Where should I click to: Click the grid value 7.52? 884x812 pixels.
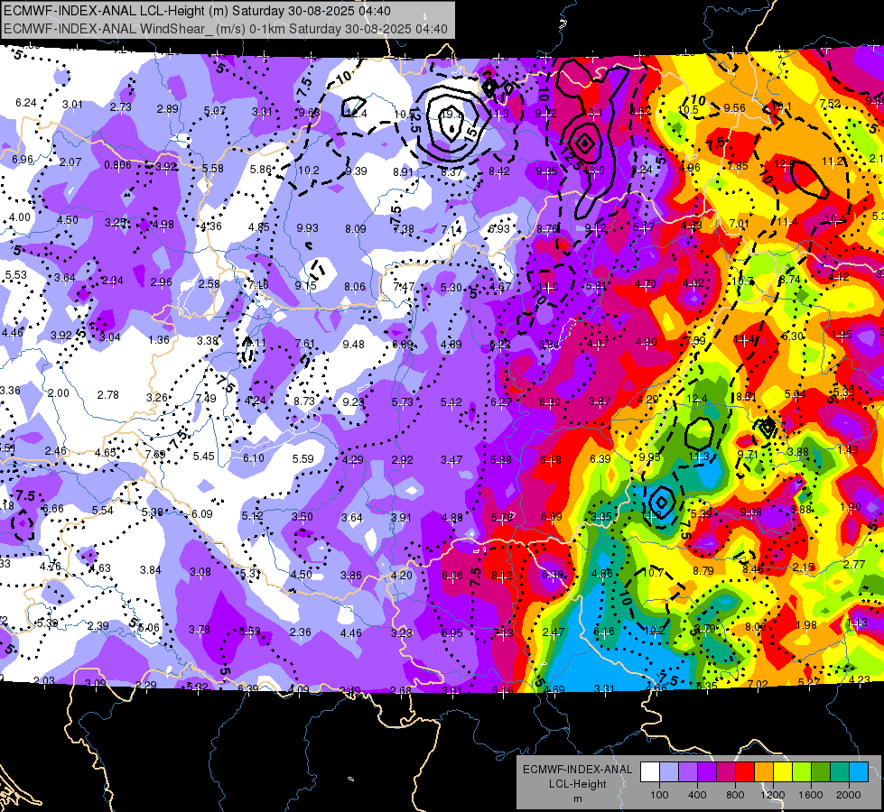[x=831, y=103]
